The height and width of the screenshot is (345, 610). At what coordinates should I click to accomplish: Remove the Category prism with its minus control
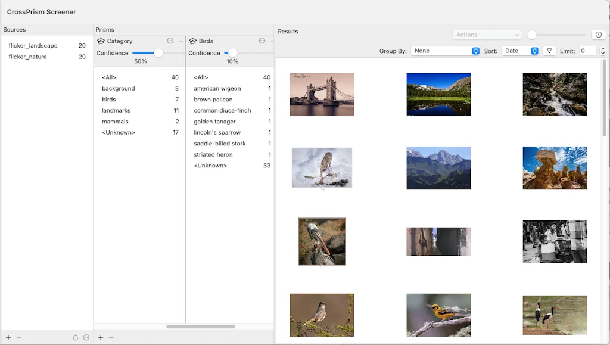coord(179,41)
